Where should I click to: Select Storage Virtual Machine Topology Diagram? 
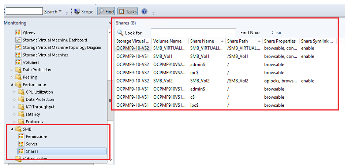coord(62,47)
